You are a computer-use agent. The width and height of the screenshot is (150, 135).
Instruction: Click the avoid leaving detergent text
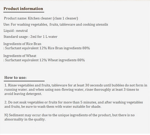tap(23, 94)
